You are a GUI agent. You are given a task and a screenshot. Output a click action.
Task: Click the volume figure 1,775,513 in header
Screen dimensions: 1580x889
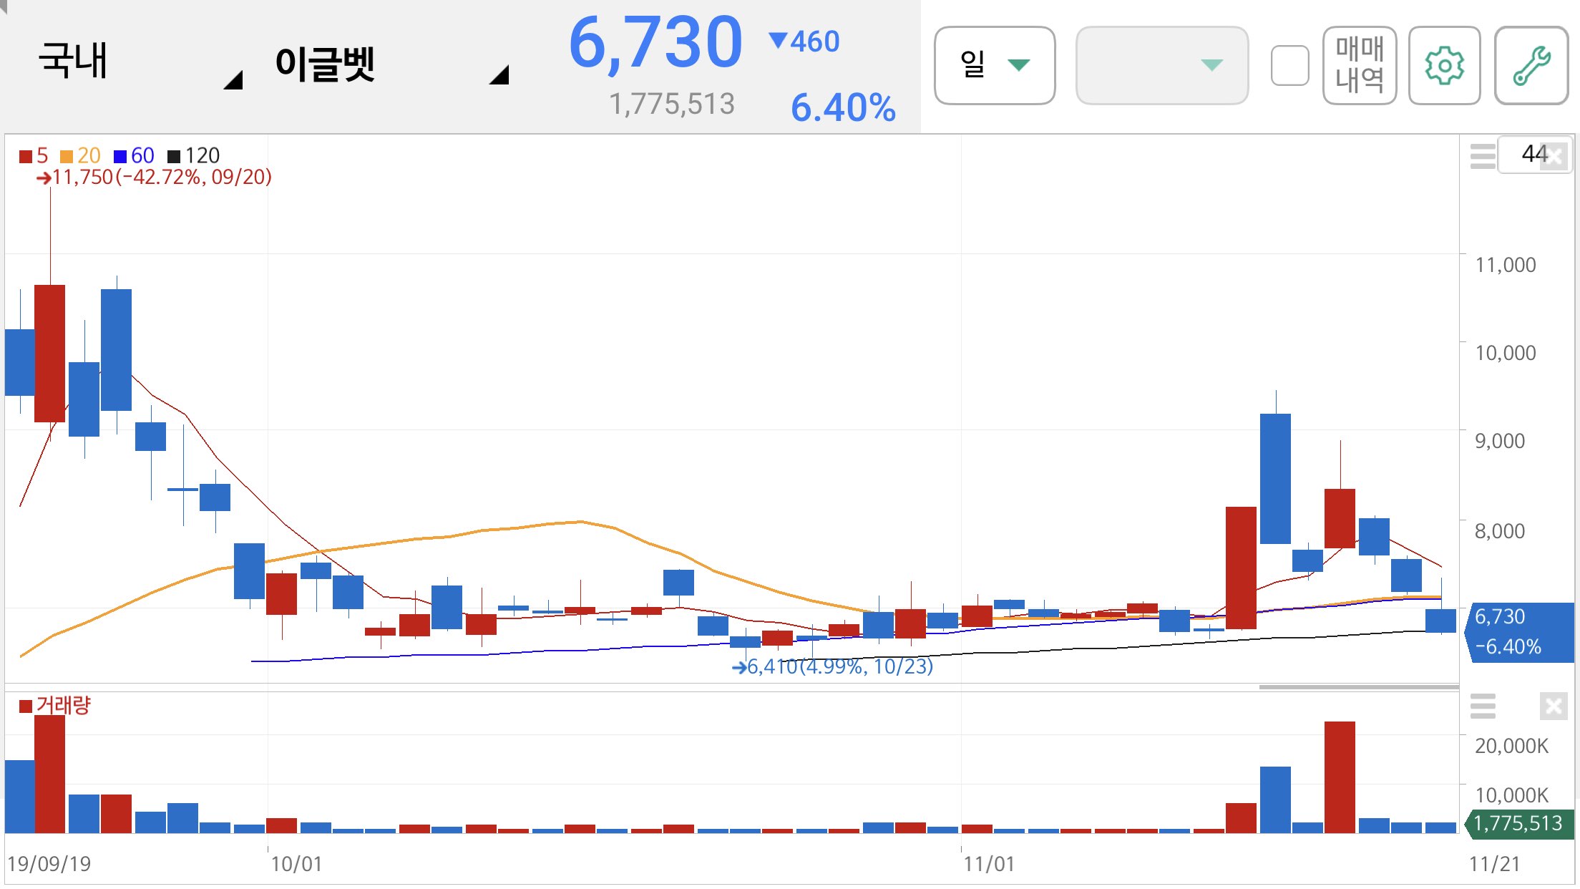point(672,104)
